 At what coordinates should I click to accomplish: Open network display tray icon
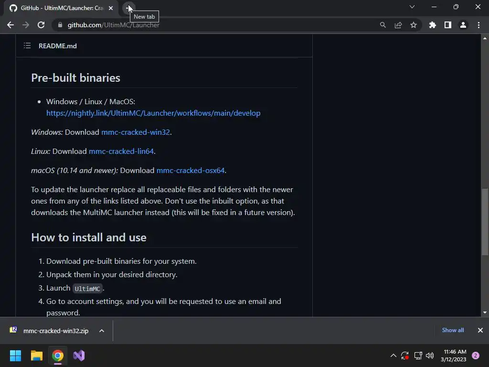coord(418,356)
